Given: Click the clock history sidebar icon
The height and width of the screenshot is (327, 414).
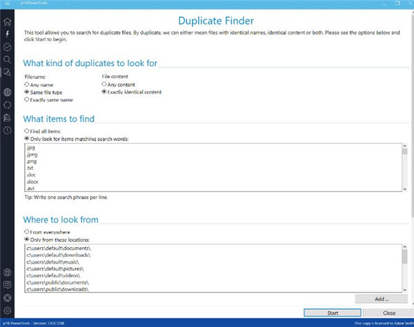Looking at the screenshot, I should (7, 130).
